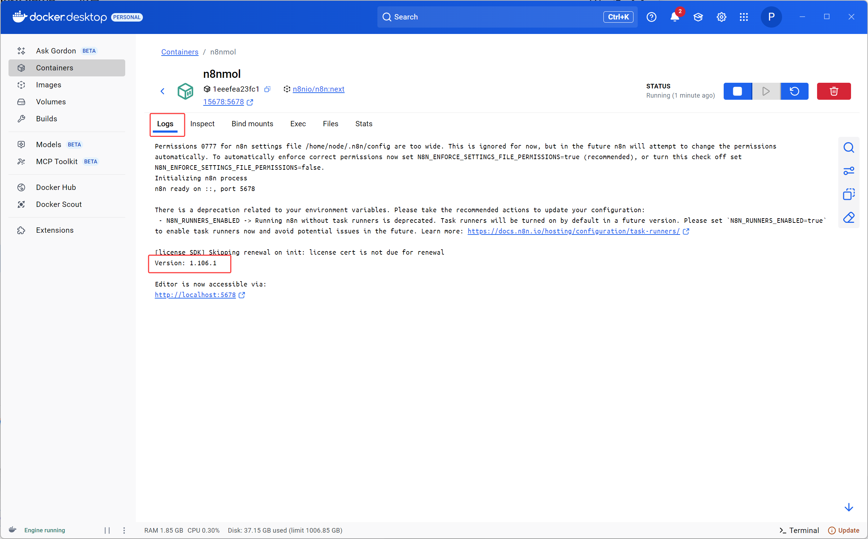Screen dimensions: 868x539
Task: Click the clear logs eraser icon
Action: [x=848, y=218]
